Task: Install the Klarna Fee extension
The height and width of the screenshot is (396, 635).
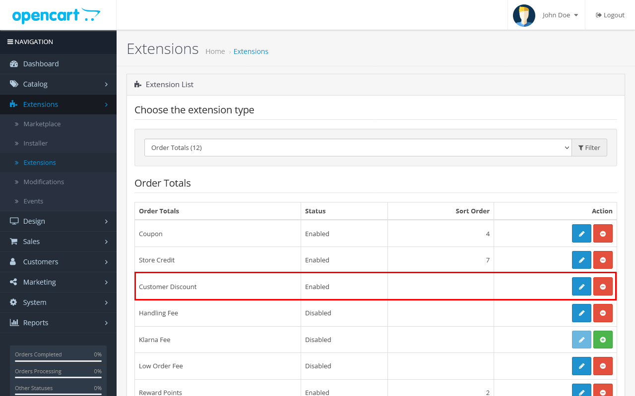Action: 603,340
